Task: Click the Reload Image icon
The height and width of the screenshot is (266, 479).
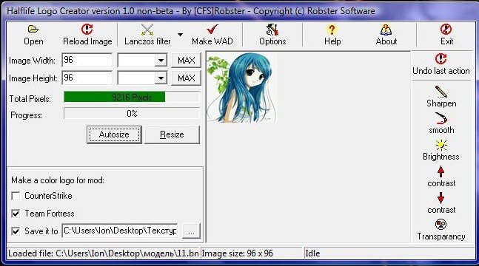Action: 87,30
